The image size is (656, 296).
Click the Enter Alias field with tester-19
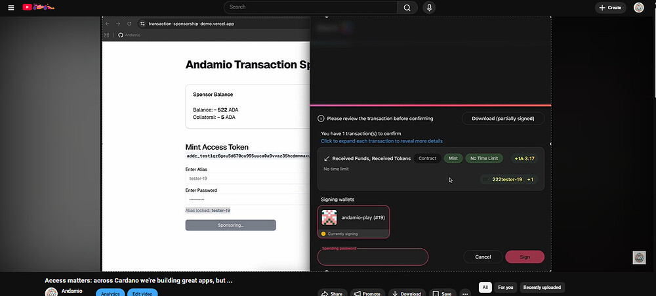pyautogui.click(x=248, y=179)
